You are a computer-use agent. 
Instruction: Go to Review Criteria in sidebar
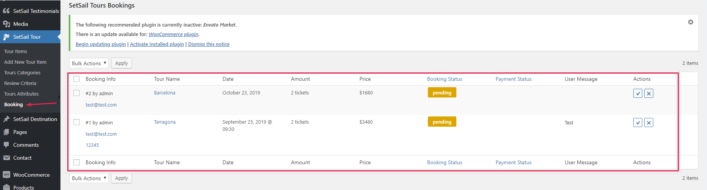pos(20,83)
